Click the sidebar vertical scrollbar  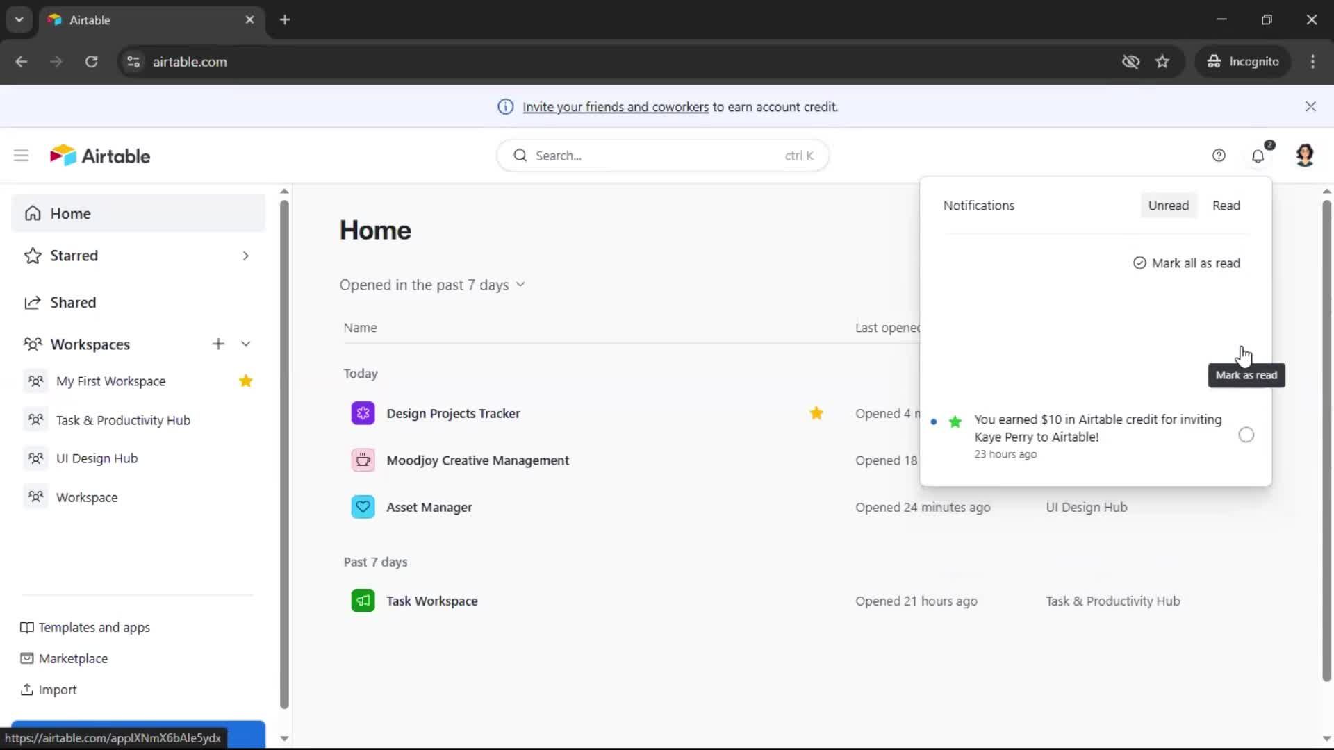284,455
